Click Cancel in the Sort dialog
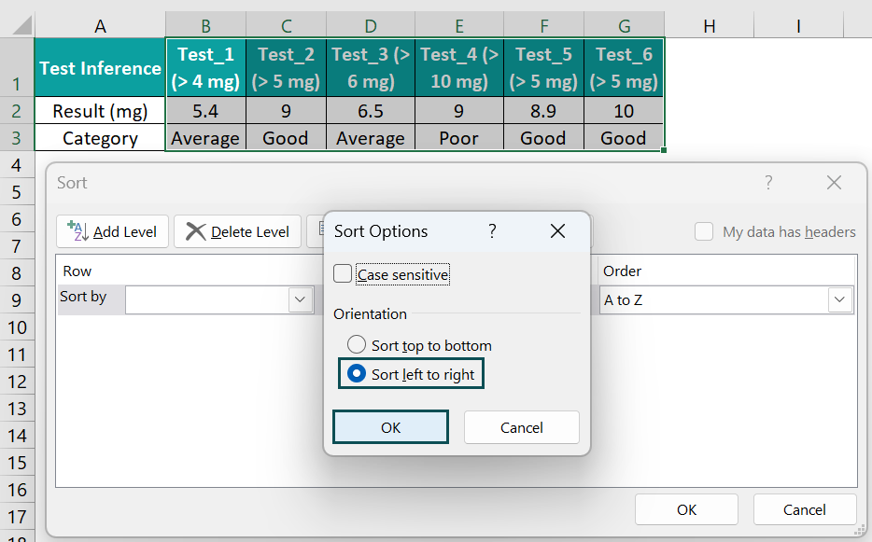872x542 pixels. click(804, 509)
